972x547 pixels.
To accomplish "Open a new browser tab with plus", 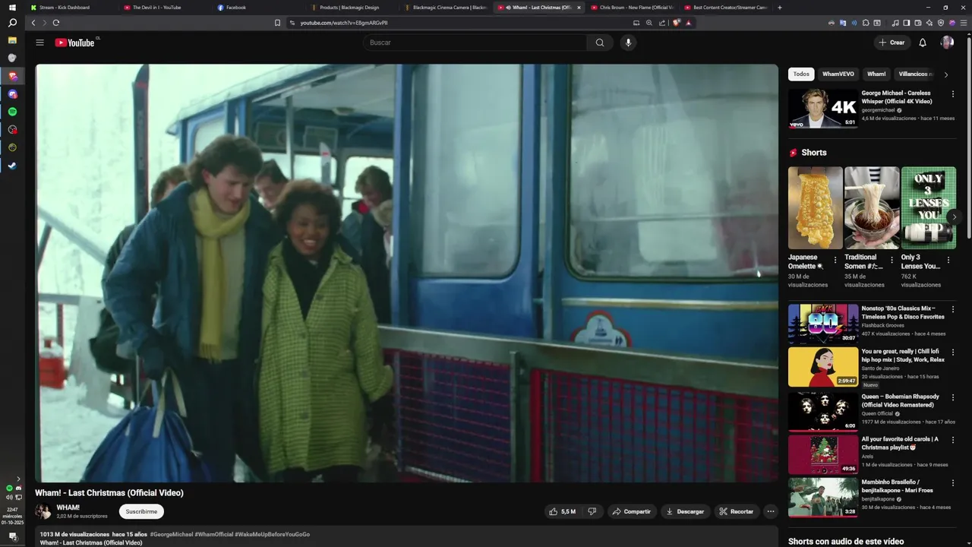I will click(779, 8).
